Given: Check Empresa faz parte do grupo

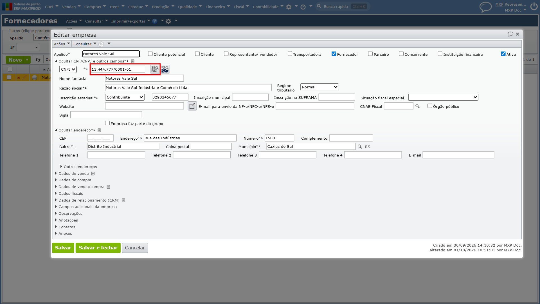Looking at the screenshot, I should click(x=107, y=123).
